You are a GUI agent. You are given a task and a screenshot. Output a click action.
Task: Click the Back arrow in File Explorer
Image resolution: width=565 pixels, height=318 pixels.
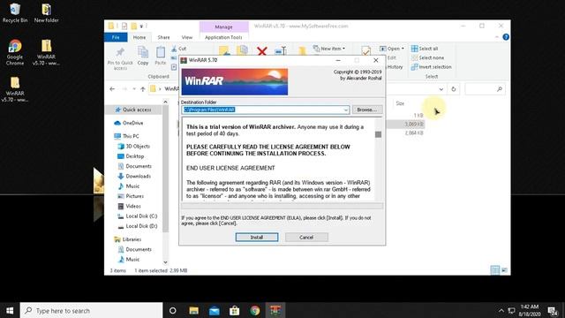[112, 89]
